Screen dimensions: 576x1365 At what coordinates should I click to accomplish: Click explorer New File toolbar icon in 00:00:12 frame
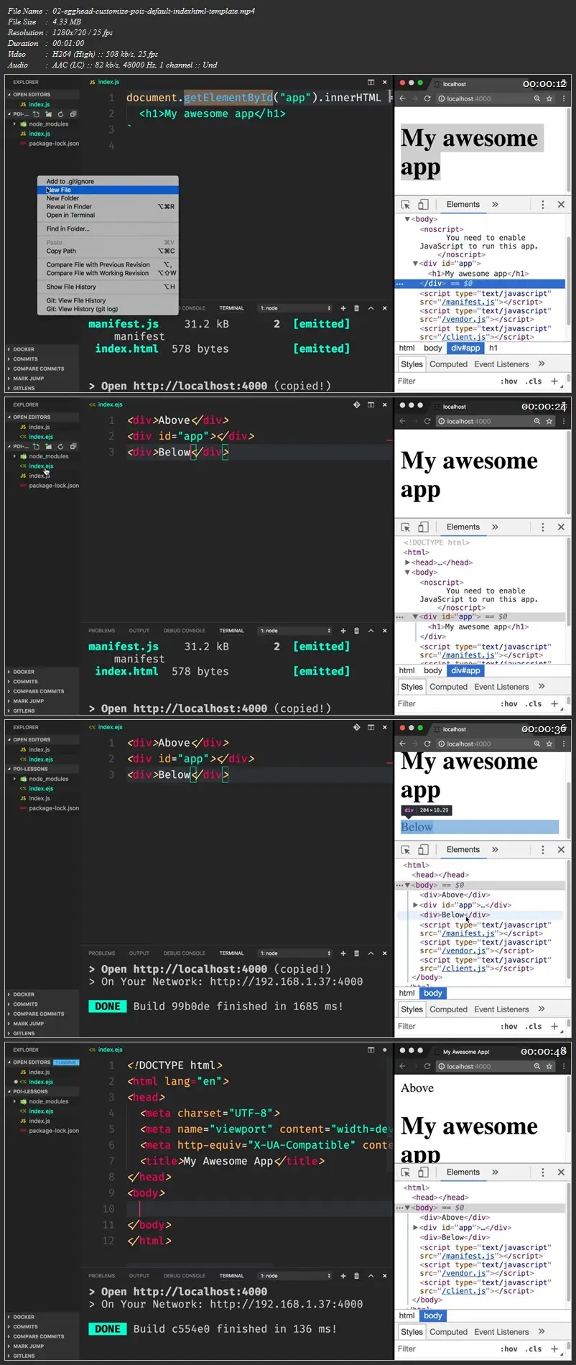click(x=37, y=114)
